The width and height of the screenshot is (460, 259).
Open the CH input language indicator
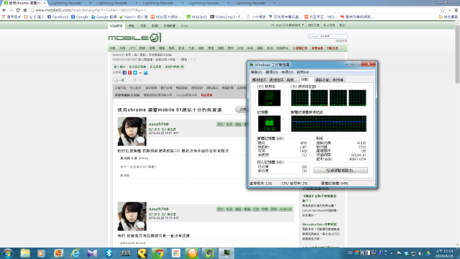pyautogui.click(x=350, y=253)
